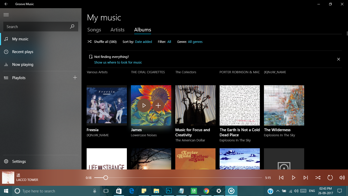The width and height of the screenshot is (348, 196).
Task: Click Shuffle all (580)
Action: pos(102,42)
